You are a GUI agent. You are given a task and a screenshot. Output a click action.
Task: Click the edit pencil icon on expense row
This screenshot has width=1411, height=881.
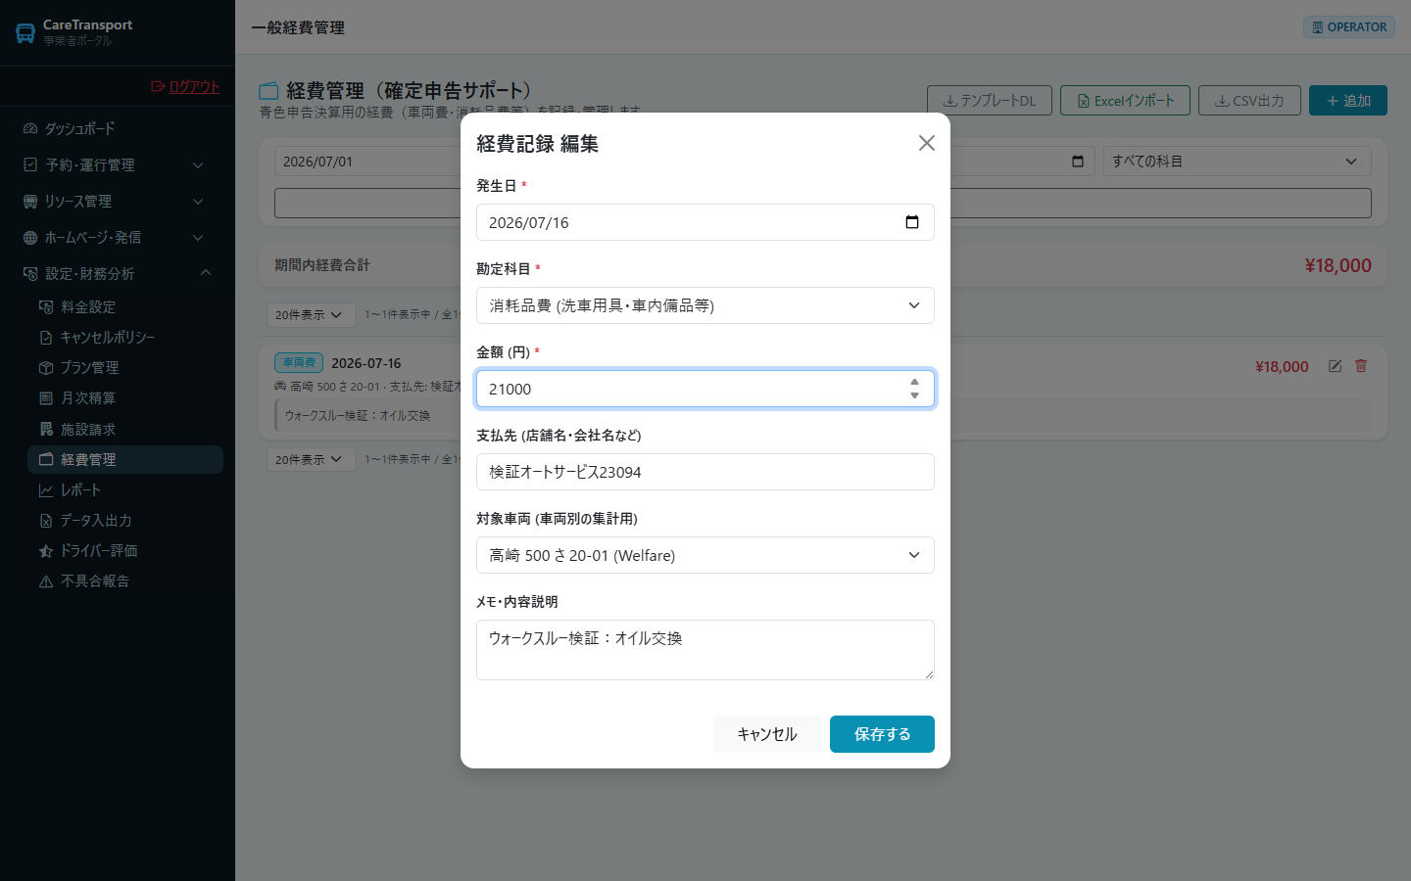(x=1335, y=366)
